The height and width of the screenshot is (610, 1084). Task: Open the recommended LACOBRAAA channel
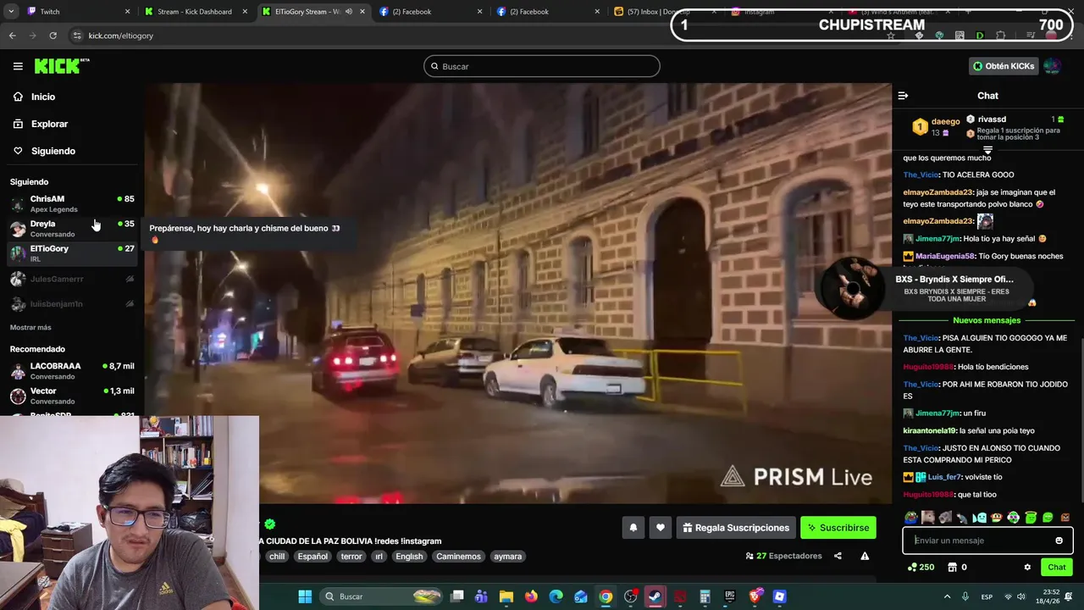point(72,371)
